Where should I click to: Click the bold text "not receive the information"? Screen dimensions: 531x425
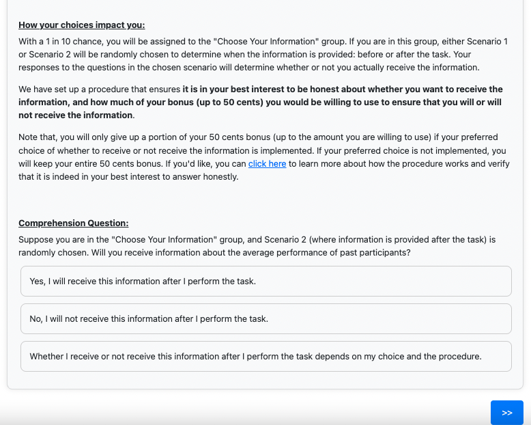pos(76,115)
